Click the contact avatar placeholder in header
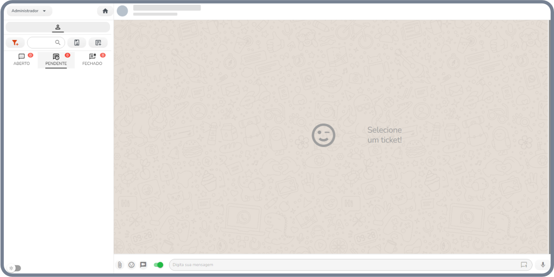Image resolution: width=554 pixels, height=277 pixels. pyautogui.click(x=122, y=11)
